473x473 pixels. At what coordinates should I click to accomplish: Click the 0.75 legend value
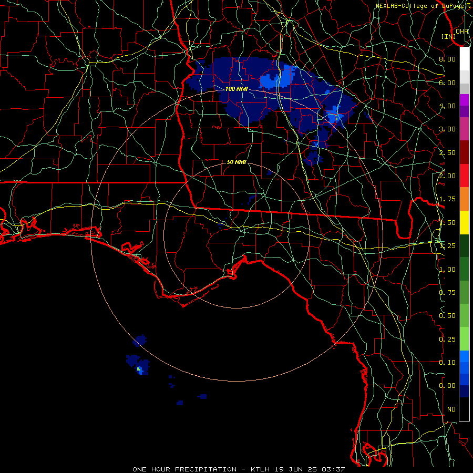[x=447, y=293]
